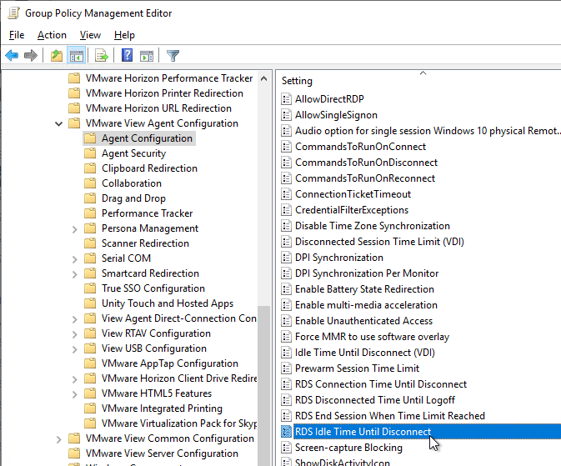
Task: Click the tree pane vertical scrollbar thumb
Action: 263,386
